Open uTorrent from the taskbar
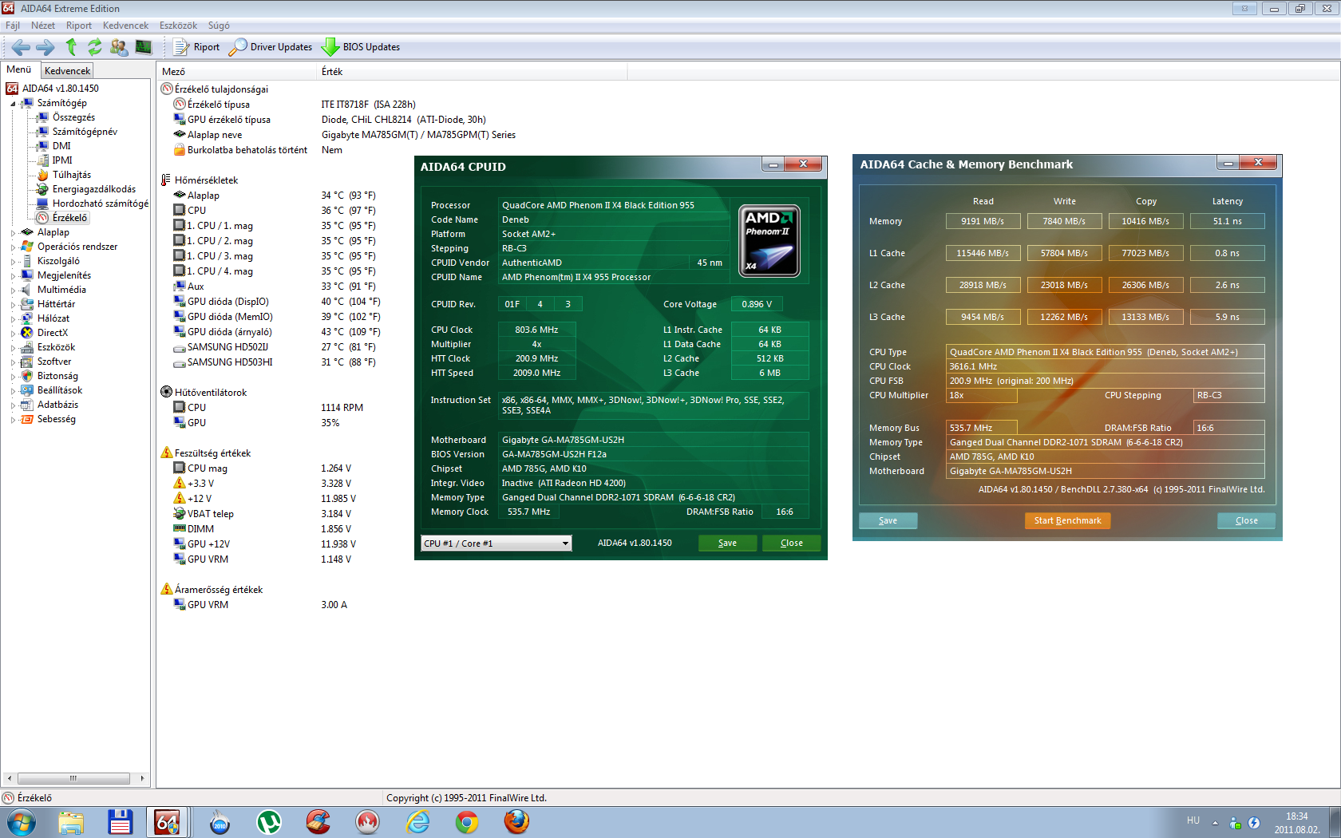Image resolution: width=1341 pixels, height=838 pixels. click(x=269, y=822)
